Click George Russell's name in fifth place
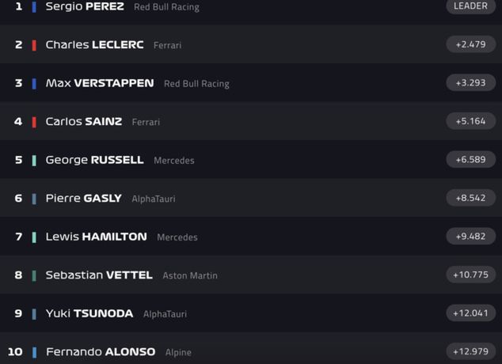The image size is (502, 364). (x=94, y=160)
